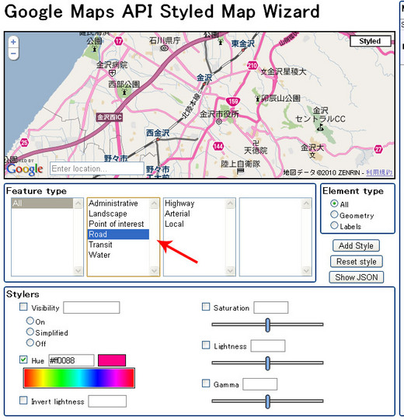Click the Invert lightness value field
The height and width of the screenshot is (420, 404).
107,401
